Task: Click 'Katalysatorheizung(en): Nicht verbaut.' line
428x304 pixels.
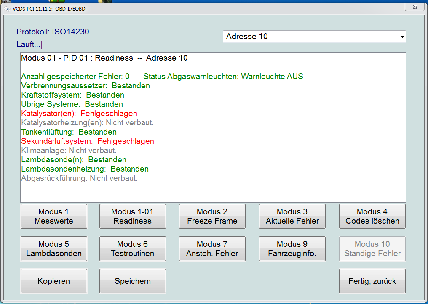Action: [x=87, y=123]
